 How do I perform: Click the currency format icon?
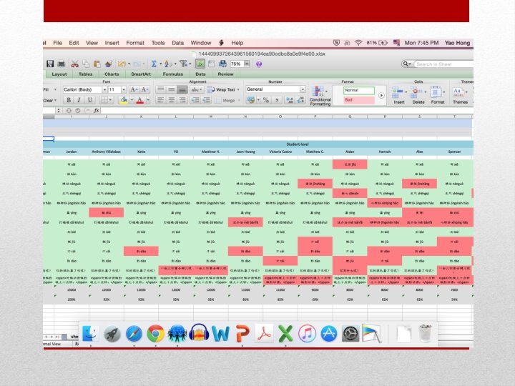point(251,100)
